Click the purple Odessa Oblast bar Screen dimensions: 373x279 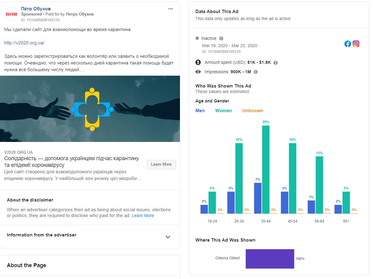point(270,259)
